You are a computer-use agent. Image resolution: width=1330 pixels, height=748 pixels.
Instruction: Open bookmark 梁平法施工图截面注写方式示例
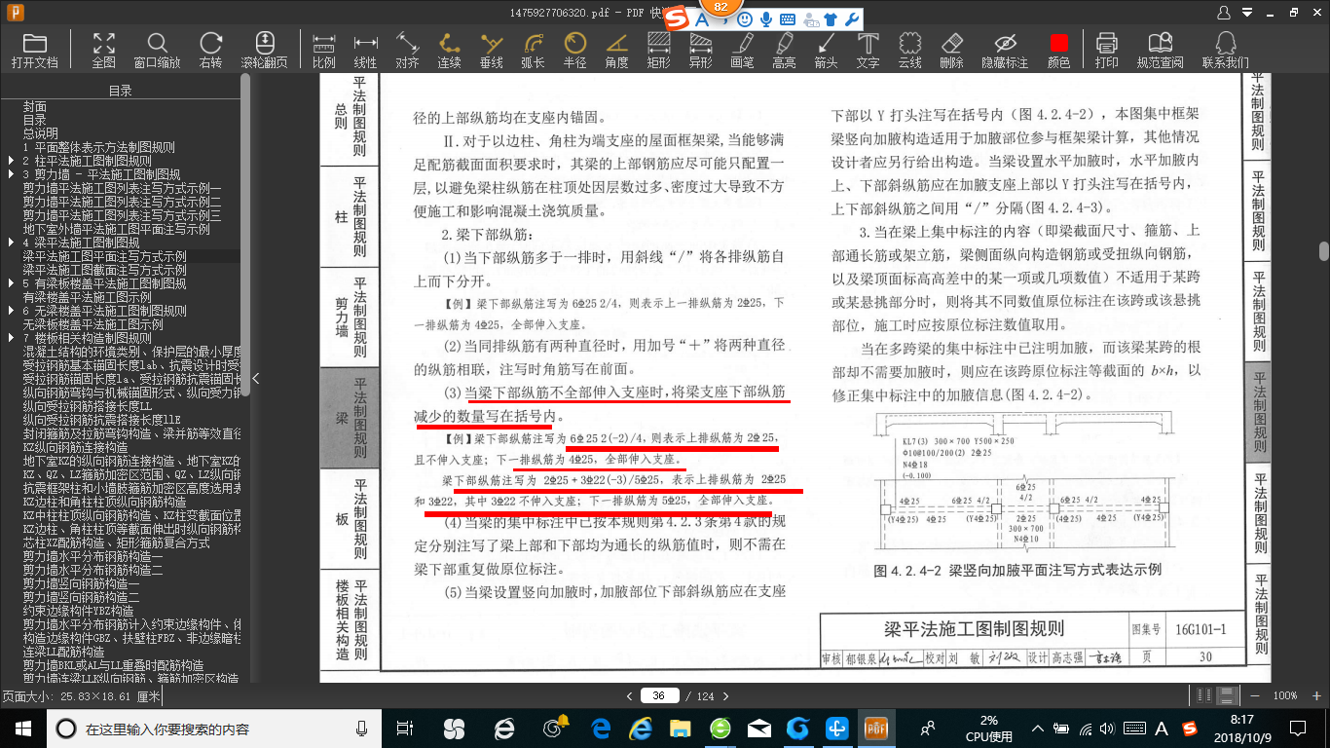(105, 270)
